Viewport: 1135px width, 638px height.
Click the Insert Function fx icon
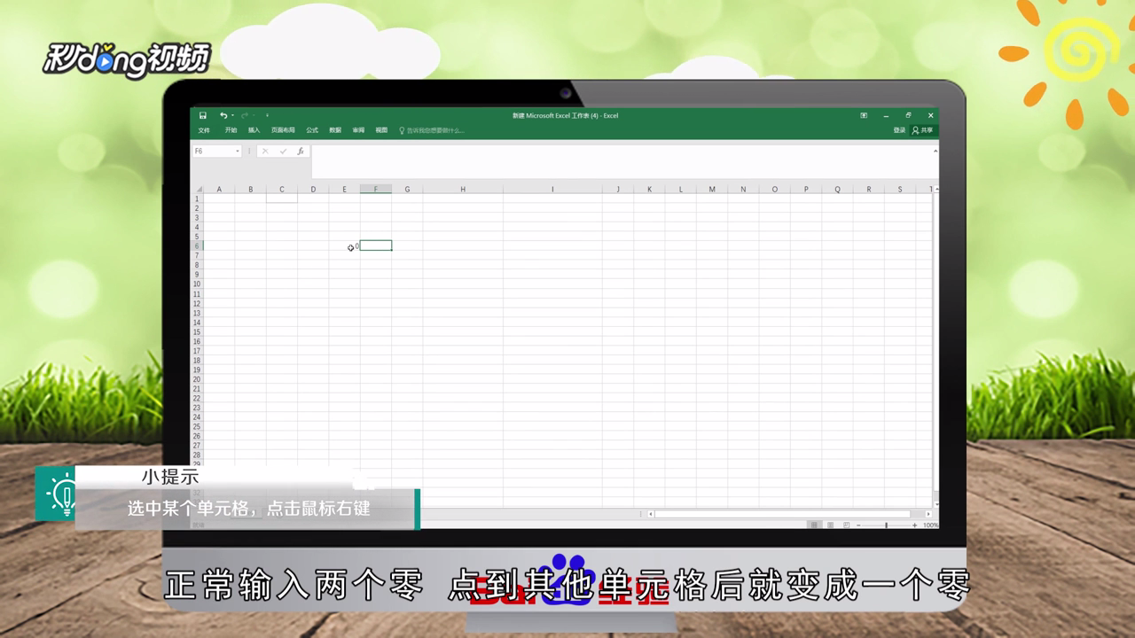[x=301, y=152]
